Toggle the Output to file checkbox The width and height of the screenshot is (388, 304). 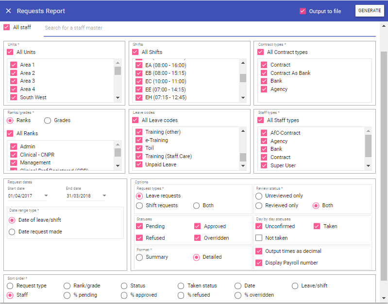point(303,11)
